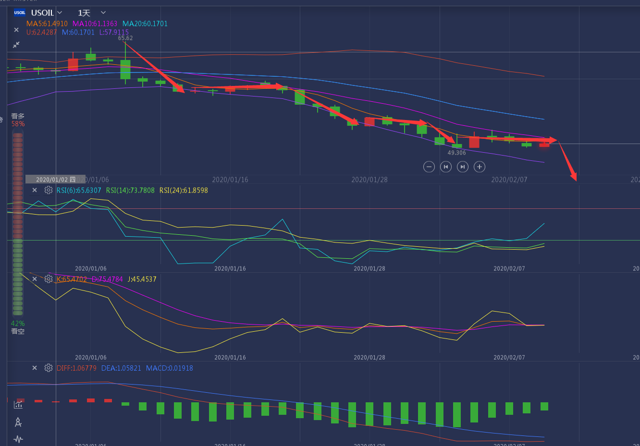The width and height of the screenshot is (640, 446).
Task: Close the MA/BOLL overlay with its X
Action: [16, 30]
